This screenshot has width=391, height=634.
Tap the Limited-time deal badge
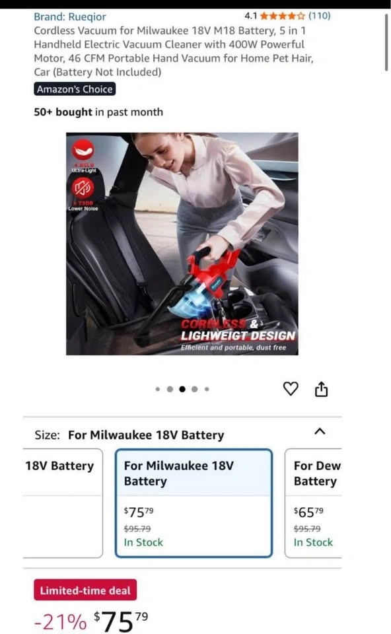[x=85, y=590]
